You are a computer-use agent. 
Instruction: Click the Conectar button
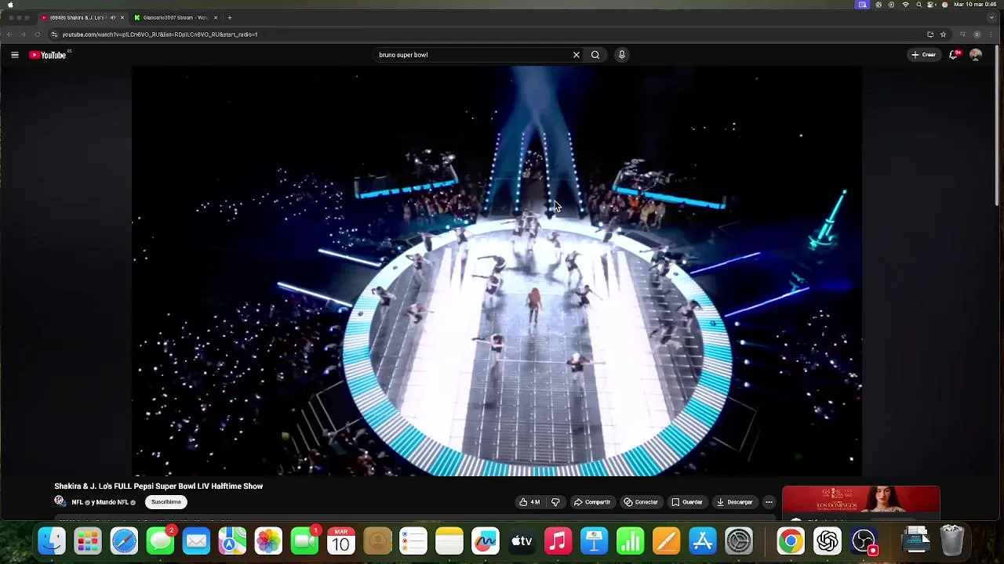pos(641,502)
